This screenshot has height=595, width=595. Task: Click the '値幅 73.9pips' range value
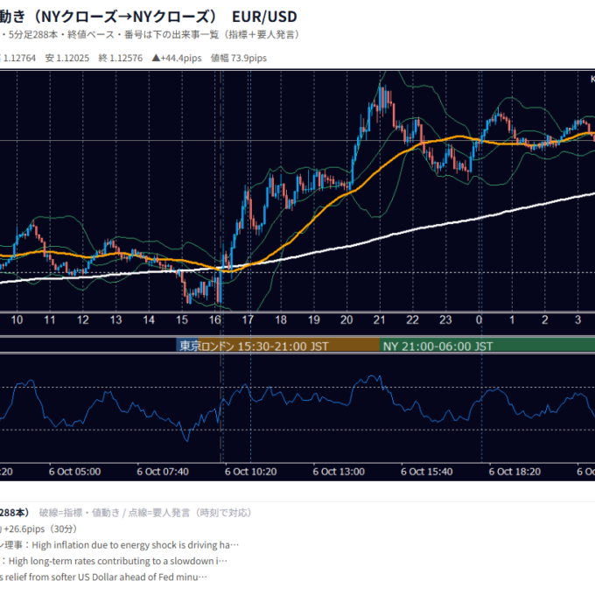[x=239, y=58]
